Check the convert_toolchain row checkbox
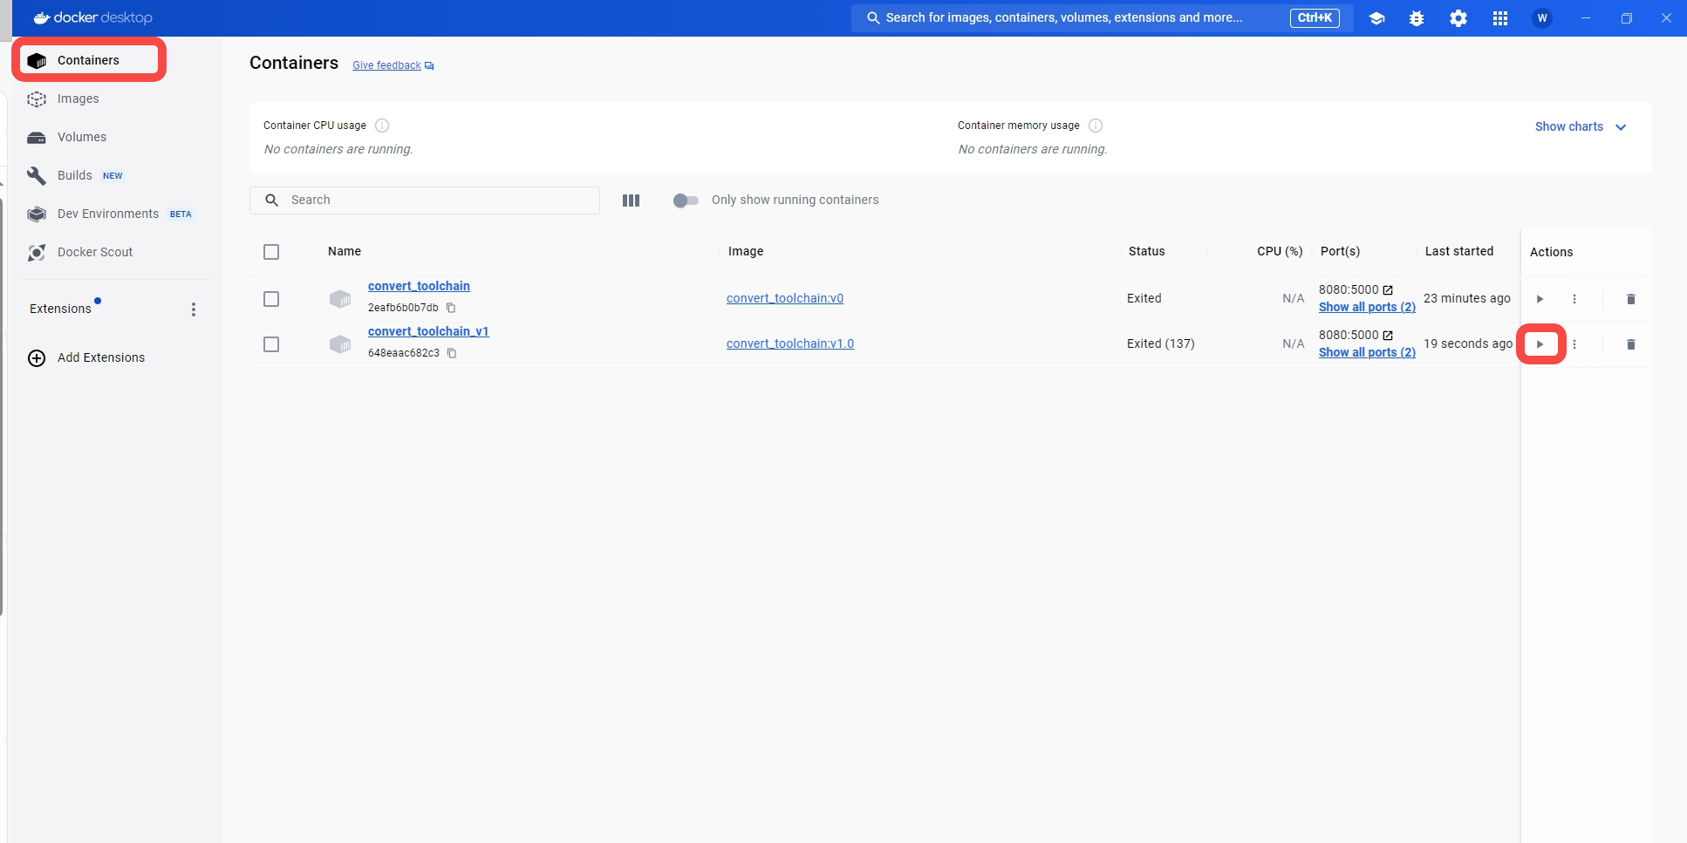 pos(271,299)
